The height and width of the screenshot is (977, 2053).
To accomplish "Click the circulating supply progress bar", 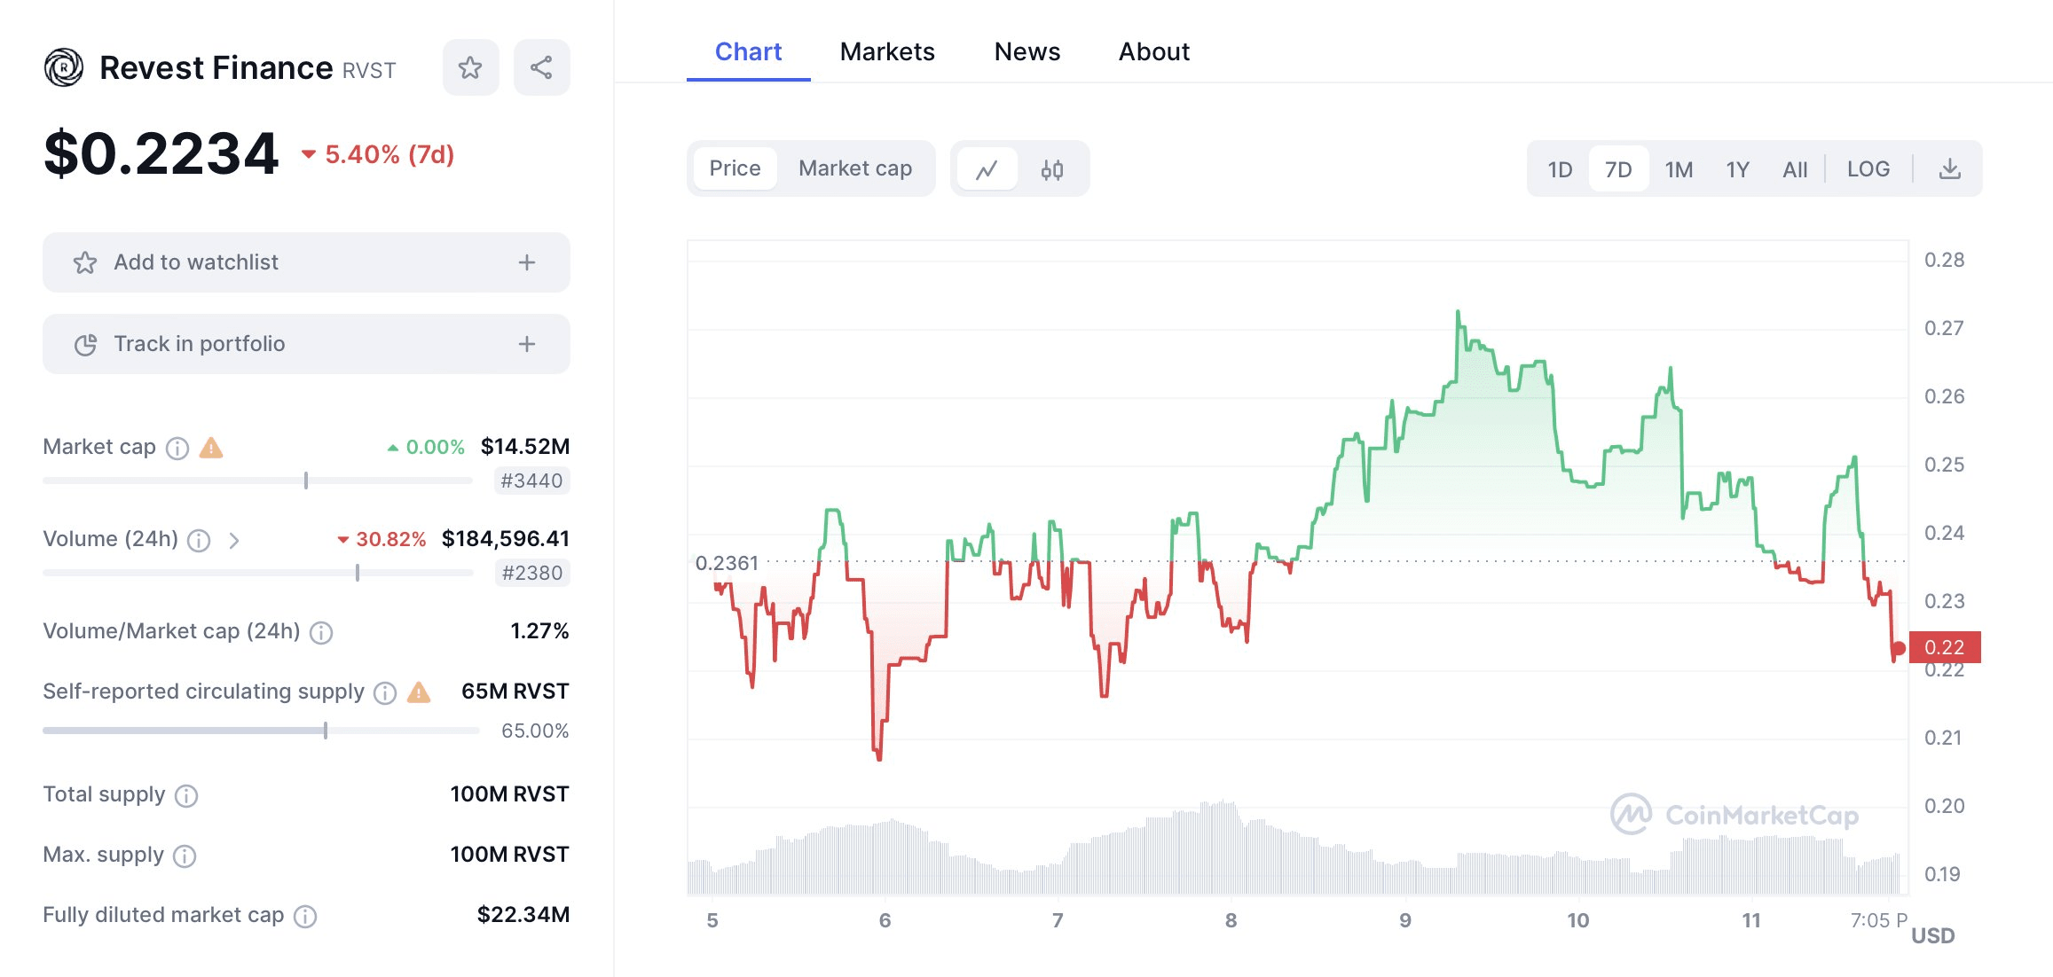I will tap(261, 731).
